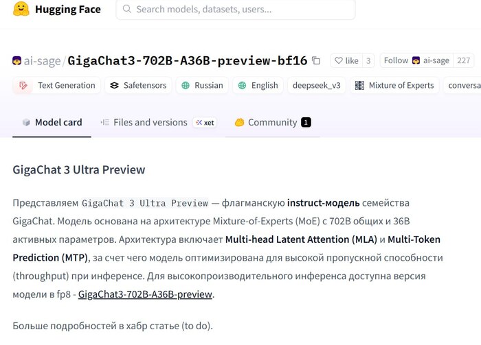Image resolution: width=481 pixels, height=345 pixels.
Task: Open the ai-sage organization page link
Action: (42, 61)
